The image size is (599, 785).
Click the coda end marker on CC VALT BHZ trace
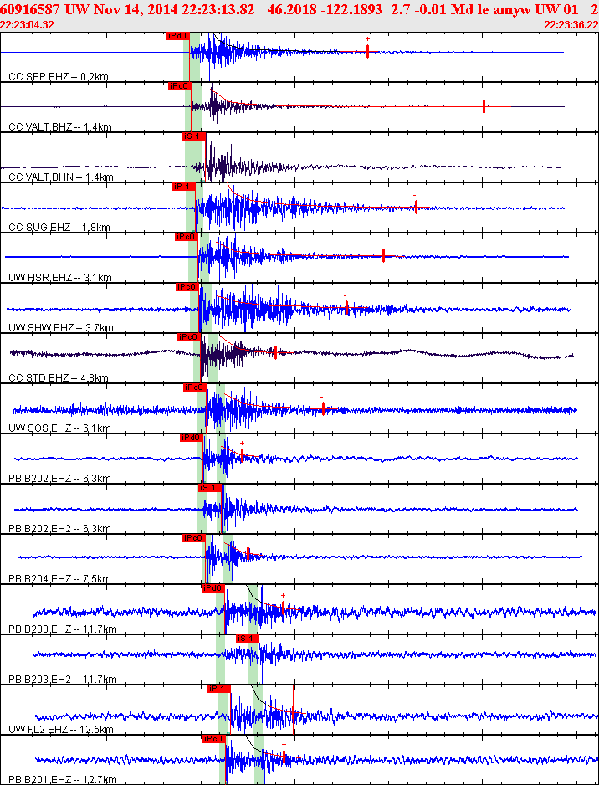click(484, 106)
